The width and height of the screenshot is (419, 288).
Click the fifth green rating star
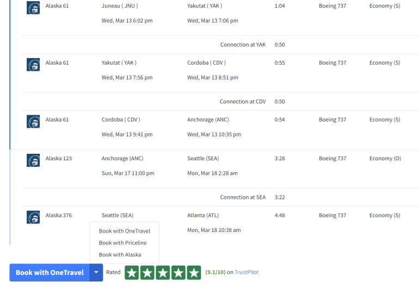point(194,273)
